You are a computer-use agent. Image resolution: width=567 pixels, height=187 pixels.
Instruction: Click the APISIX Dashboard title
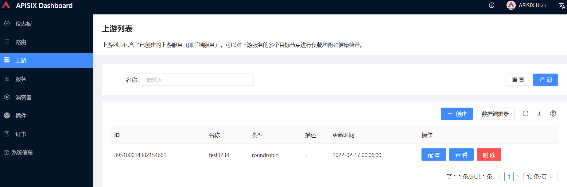tap(44, 6)
